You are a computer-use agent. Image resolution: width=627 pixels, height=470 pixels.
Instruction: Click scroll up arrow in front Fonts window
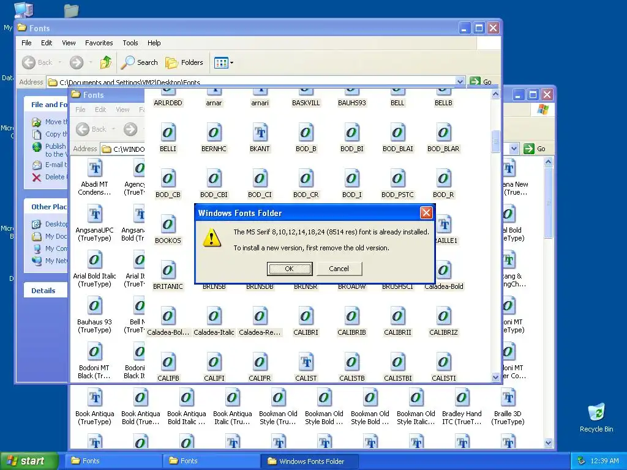(495, 94)
